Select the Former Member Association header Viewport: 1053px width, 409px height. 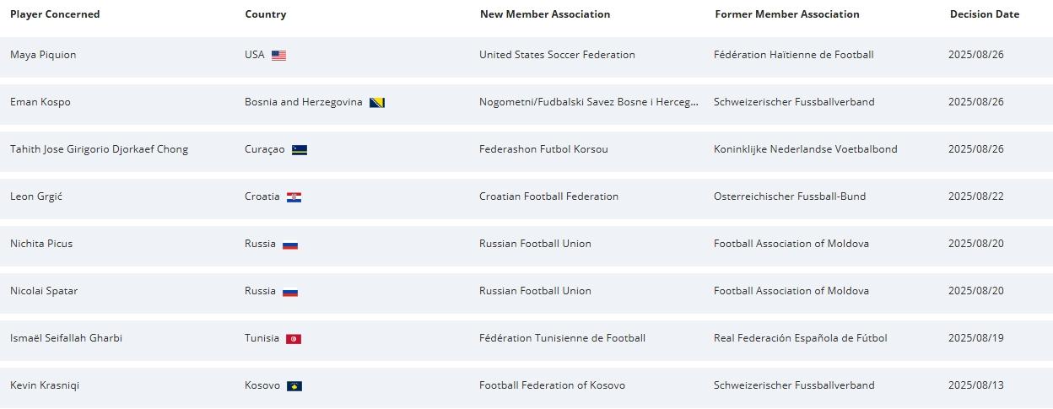coord(787,14)
